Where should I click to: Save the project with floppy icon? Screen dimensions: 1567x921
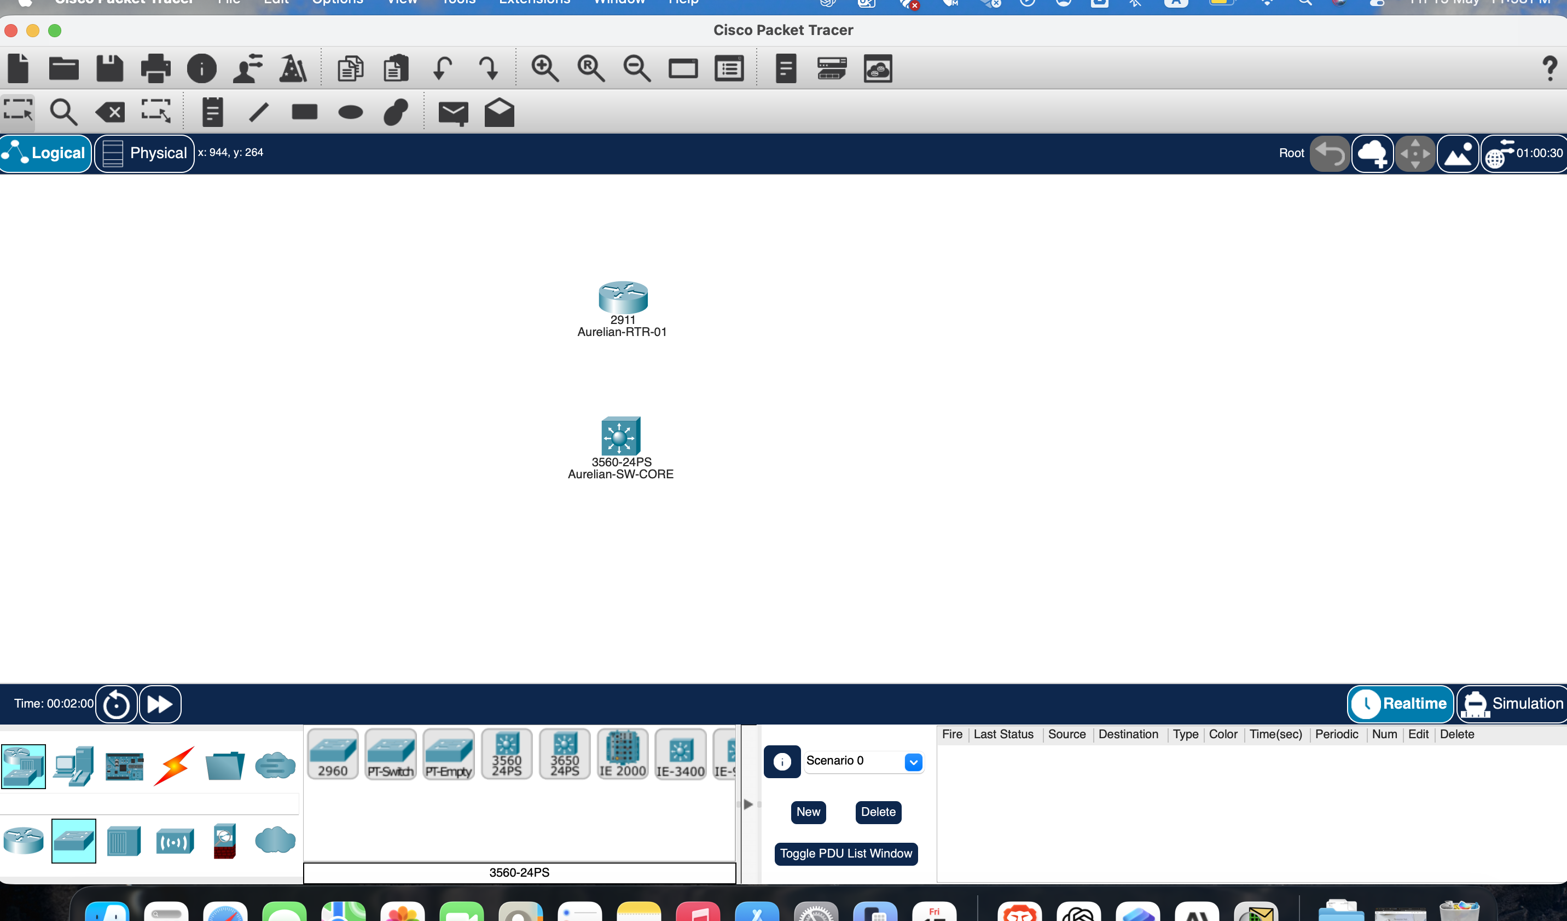coord(109,68)
